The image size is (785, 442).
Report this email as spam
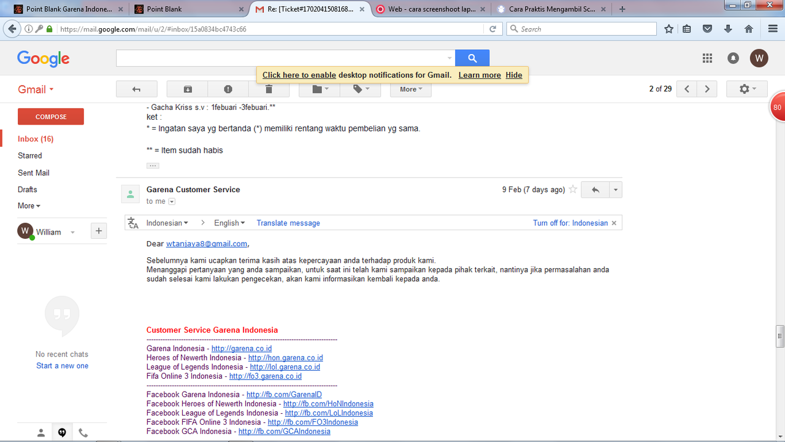(x=228, y=89)
